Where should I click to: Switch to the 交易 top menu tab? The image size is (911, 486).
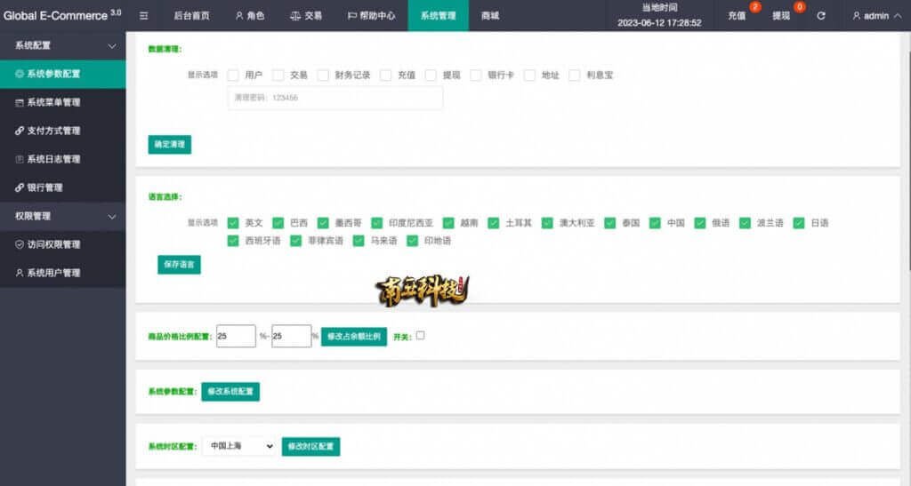(x=306, y=16)
